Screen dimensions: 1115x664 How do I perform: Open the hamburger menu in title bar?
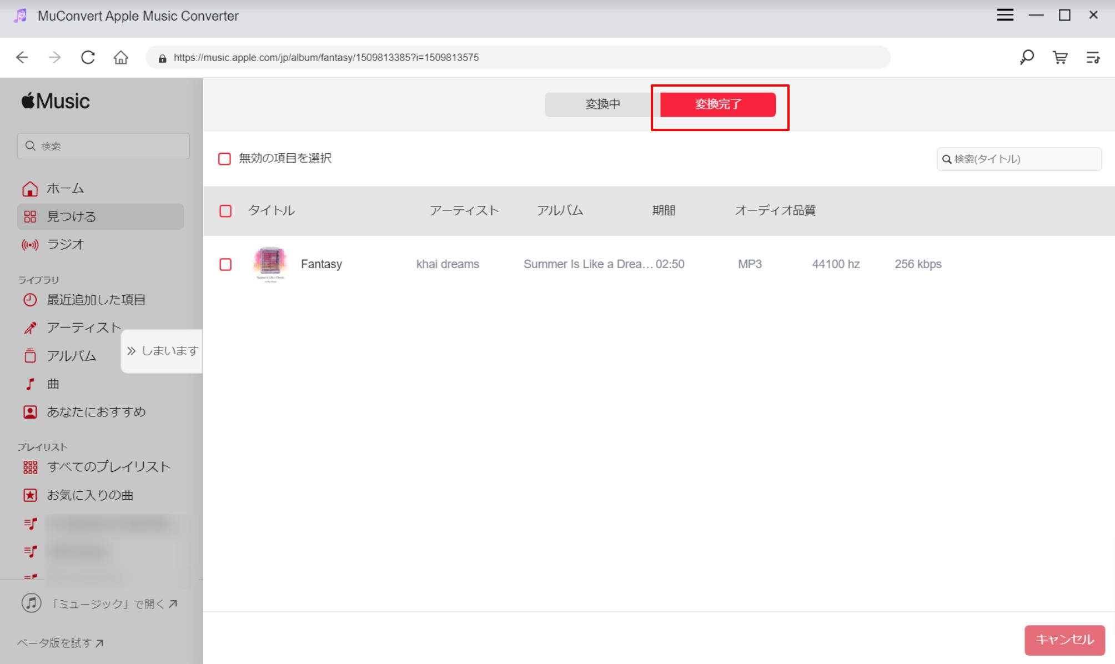(1005, 15)
